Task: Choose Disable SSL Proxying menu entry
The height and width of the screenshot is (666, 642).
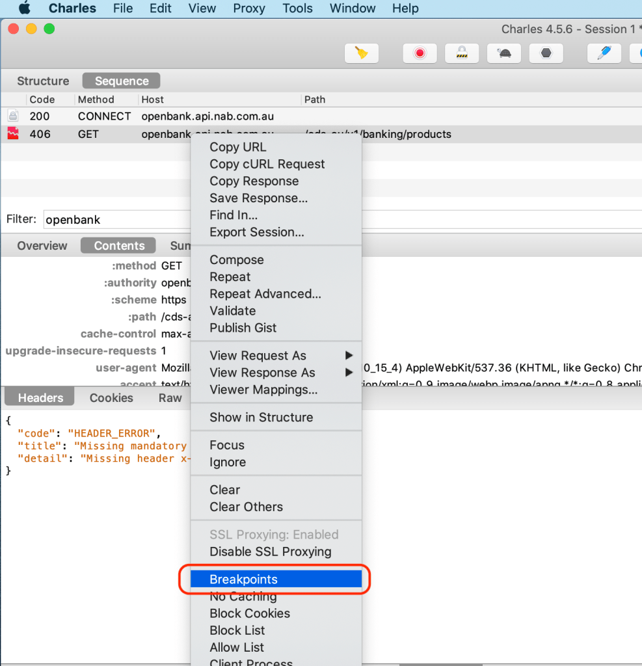Action: 270,552
